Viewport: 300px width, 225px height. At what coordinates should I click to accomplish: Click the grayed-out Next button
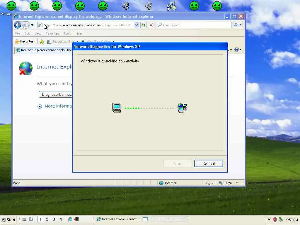[177, 163]
